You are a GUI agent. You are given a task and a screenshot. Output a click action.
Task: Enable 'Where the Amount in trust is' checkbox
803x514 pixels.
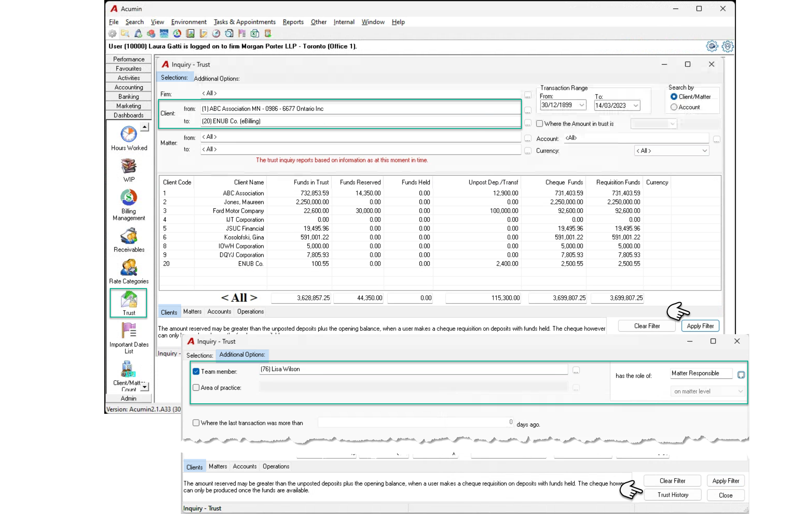tap(539, 124)
